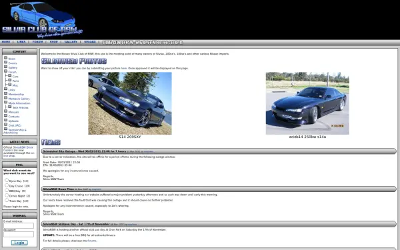Click the icon next to Forum
This screenshot has width=400, height=250.
point(5,71)
